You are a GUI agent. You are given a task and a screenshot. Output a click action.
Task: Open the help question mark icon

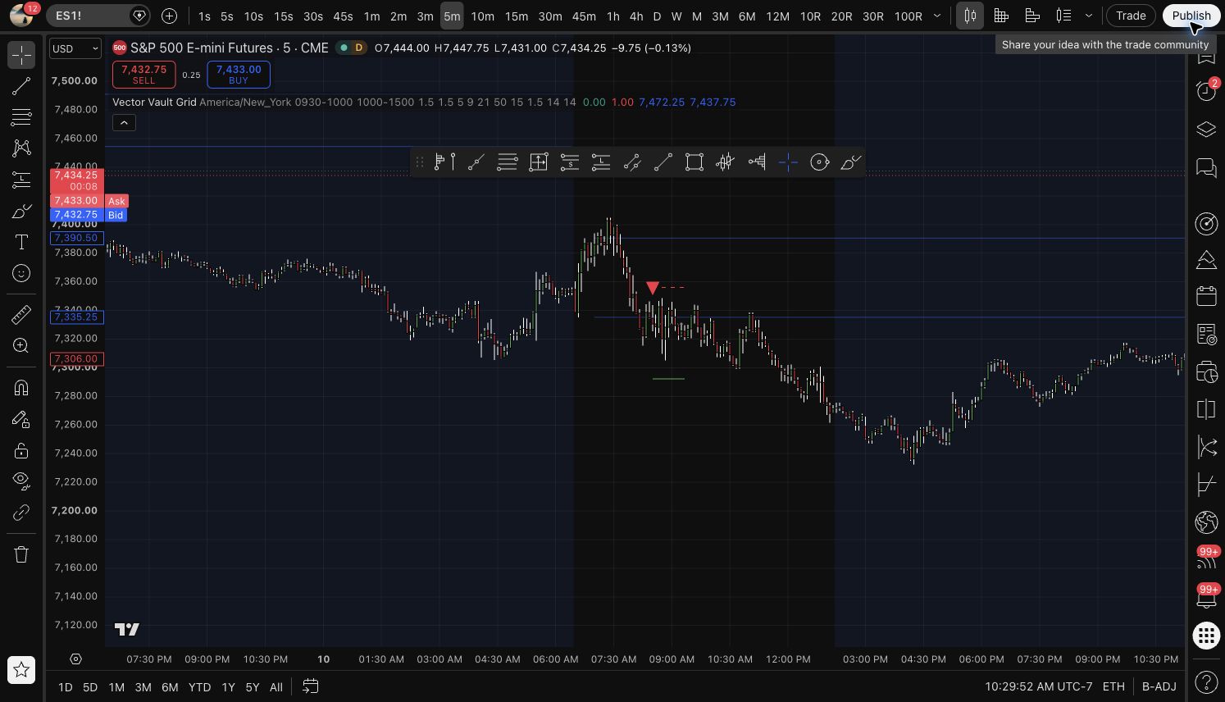(x=1206, y=681)
